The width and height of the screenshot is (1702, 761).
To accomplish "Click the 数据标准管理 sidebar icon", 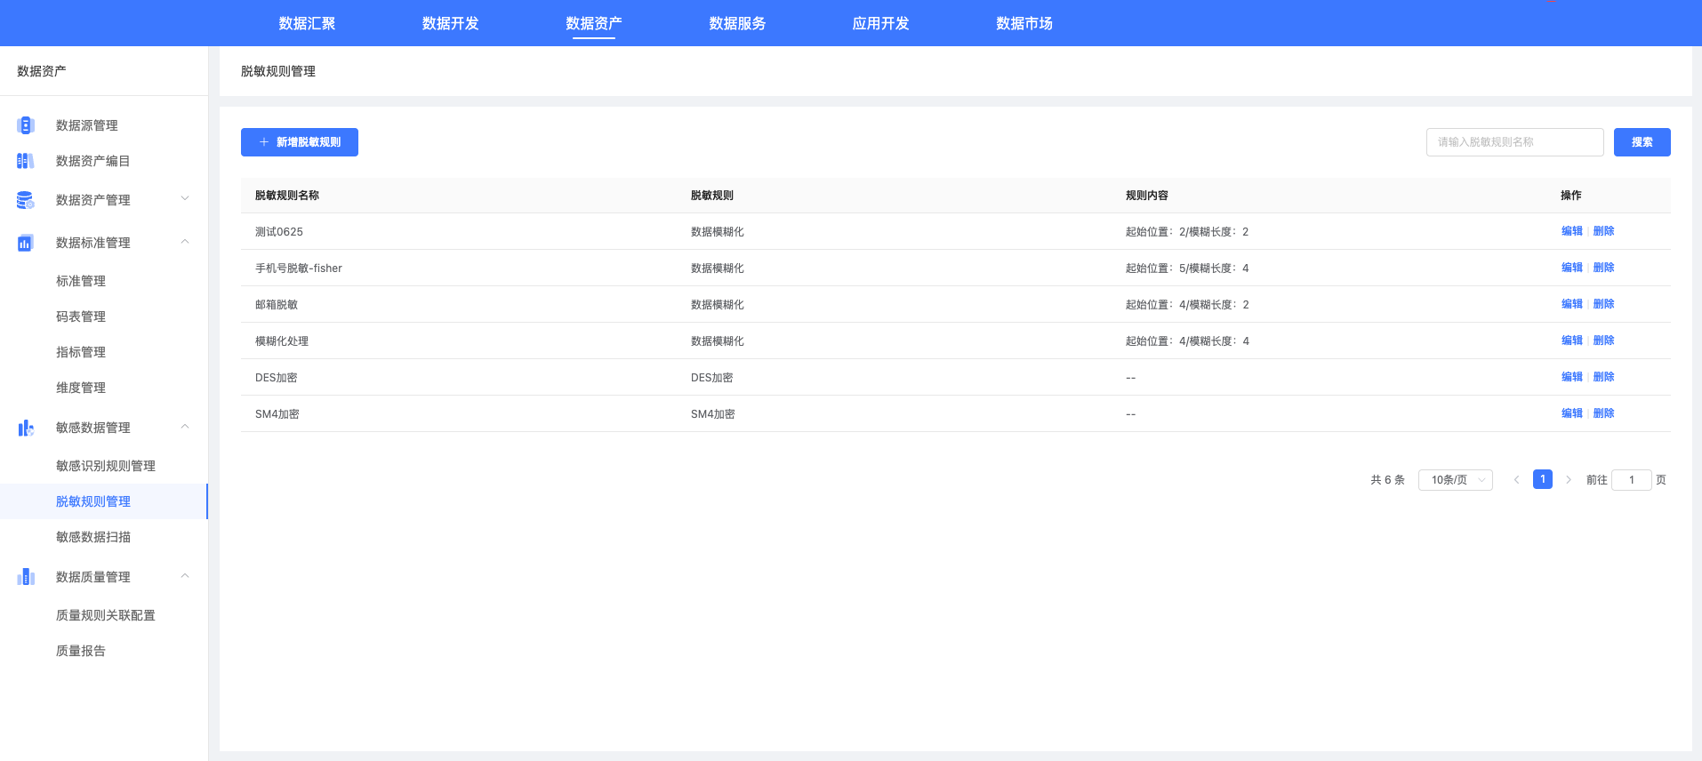I will coord(26,243).
